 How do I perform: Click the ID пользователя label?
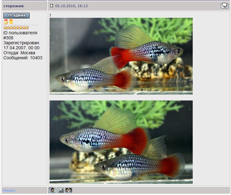point(20,33)
